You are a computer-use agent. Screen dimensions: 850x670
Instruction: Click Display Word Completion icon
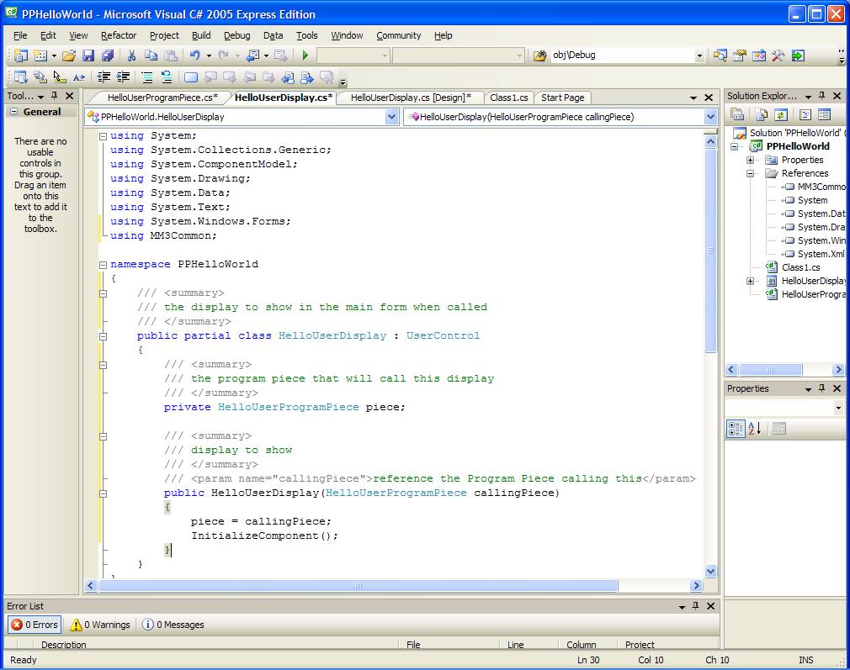click(79, 77)
